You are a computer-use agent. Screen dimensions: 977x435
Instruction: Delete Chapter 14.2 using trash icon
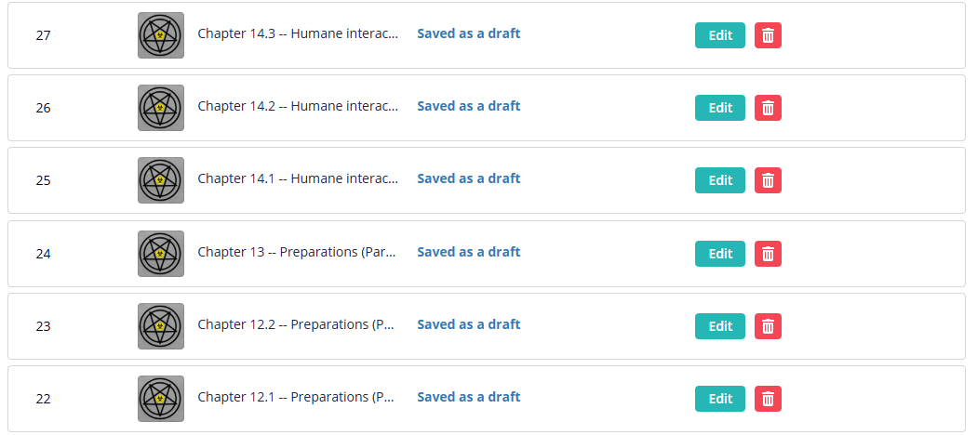768,108
